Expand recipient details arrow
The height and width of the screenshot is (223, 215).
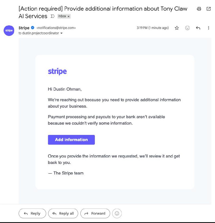coord(61,33)
